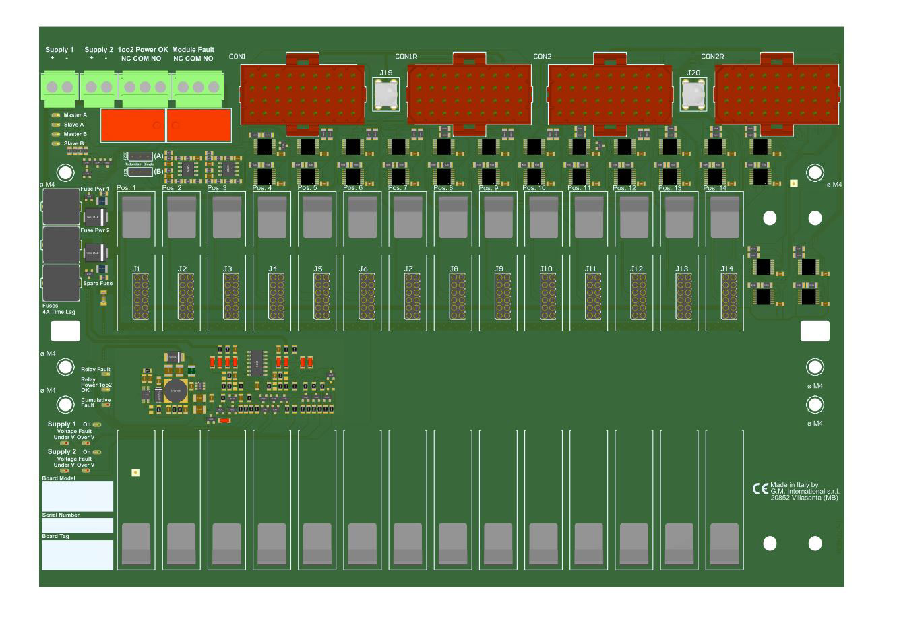
Task: Click the Board Model white label field
Action: [x=78, y=496]
